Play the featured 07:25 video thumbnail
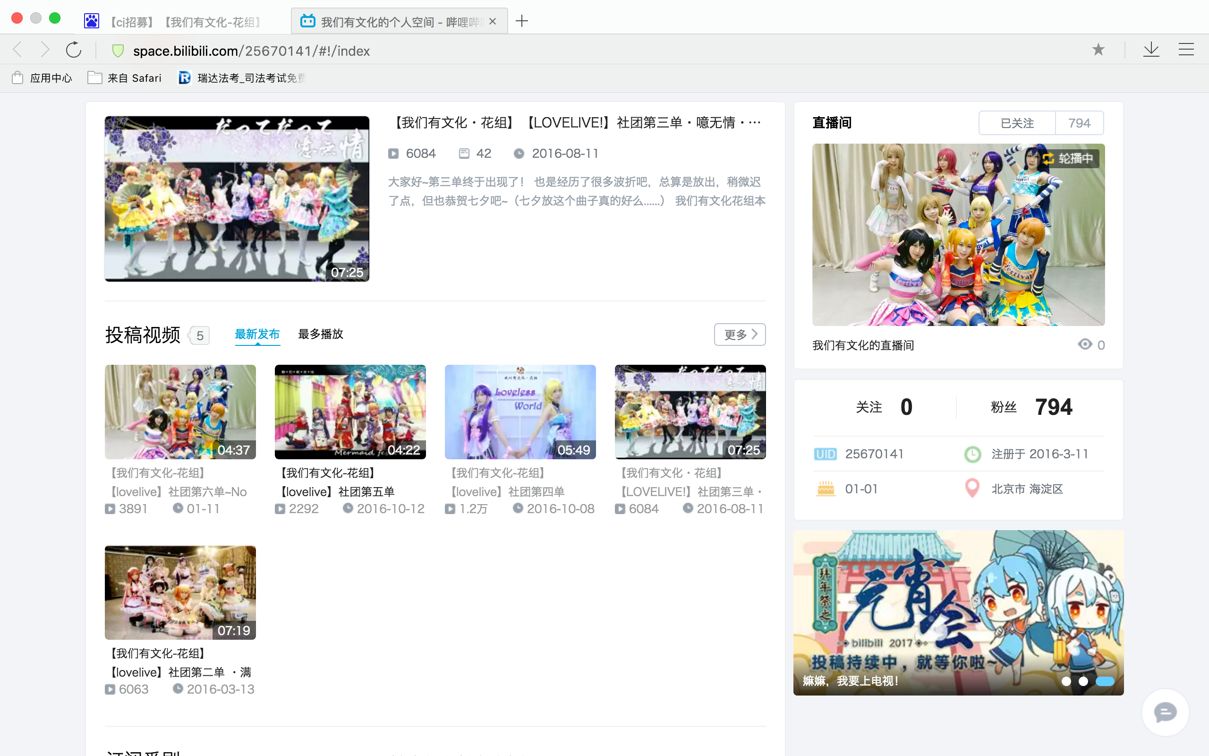This screenshot has height=756, width=1209. pyautogui.click(x=237, y=199)
